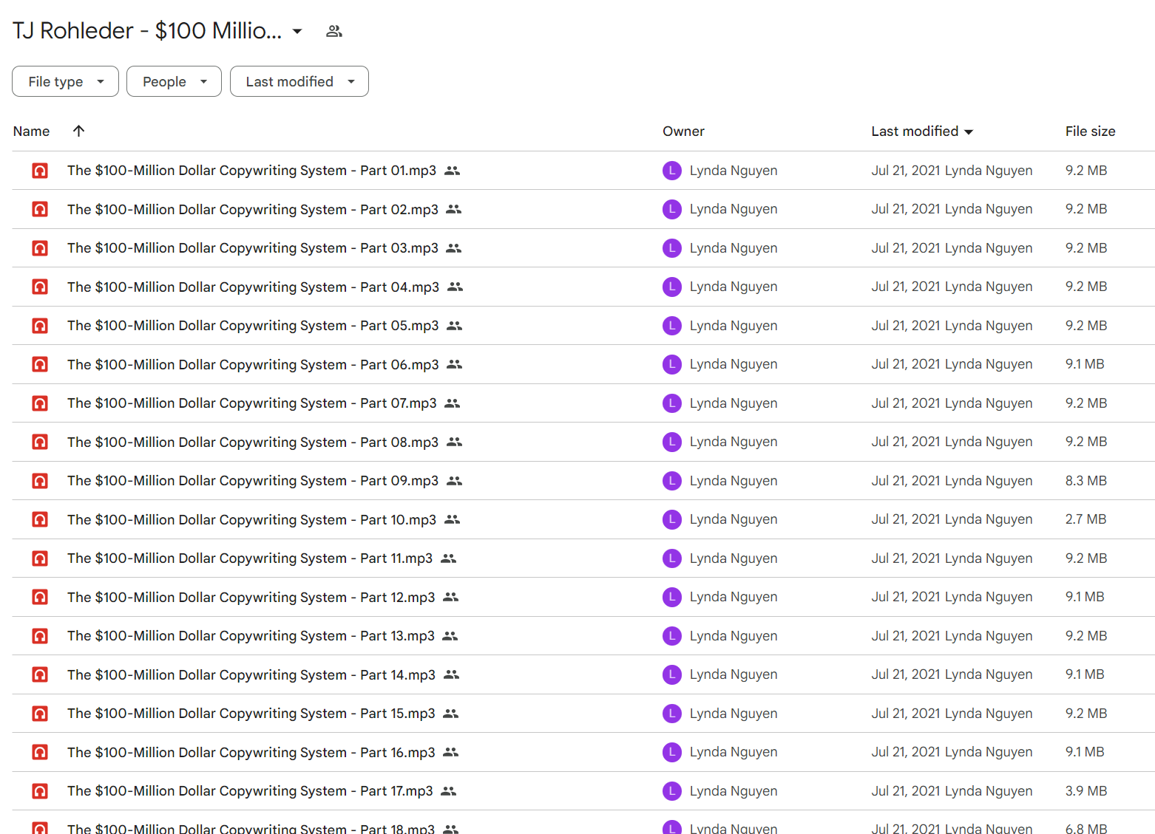Click the name sort ascending arrow
Screen dimensions: 1155x834
[79, 131]
